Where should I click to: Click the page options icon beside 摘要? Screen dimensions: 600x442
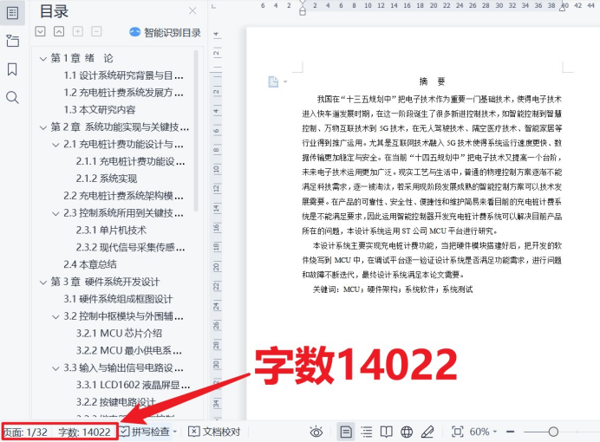coord(273,81)
